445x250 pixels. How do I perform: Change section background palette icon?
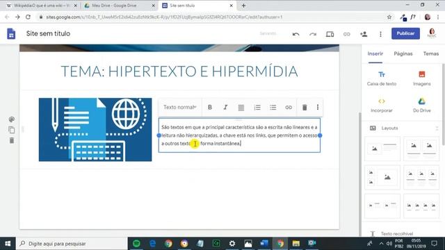pos(12,119)
